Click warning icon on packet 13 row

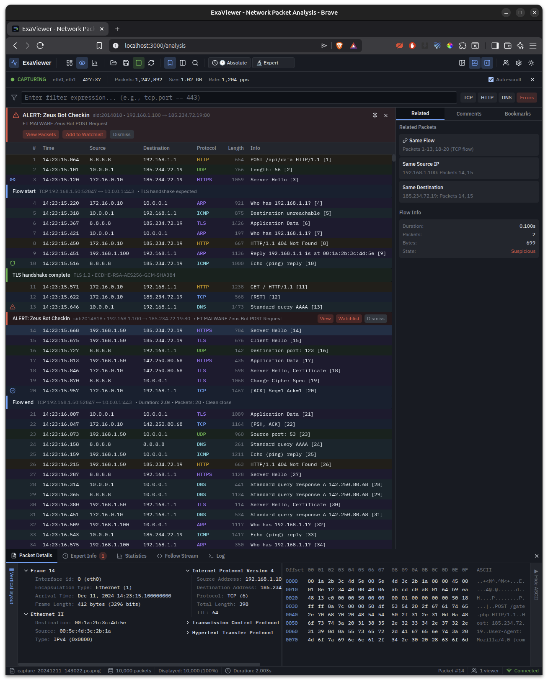(13, 307)
